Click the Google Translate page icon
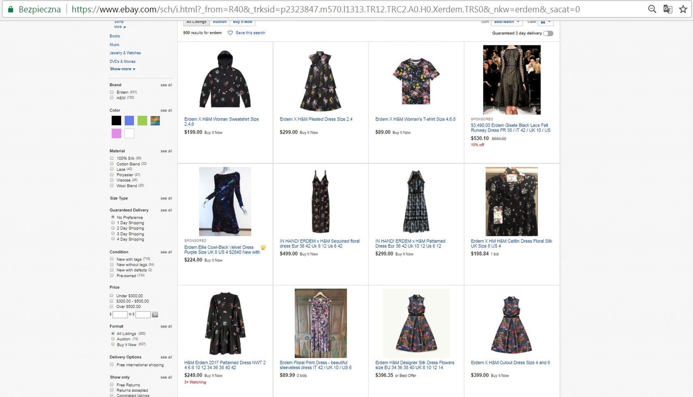Screen dimensions: 693x397 click(x=668, y=9)
